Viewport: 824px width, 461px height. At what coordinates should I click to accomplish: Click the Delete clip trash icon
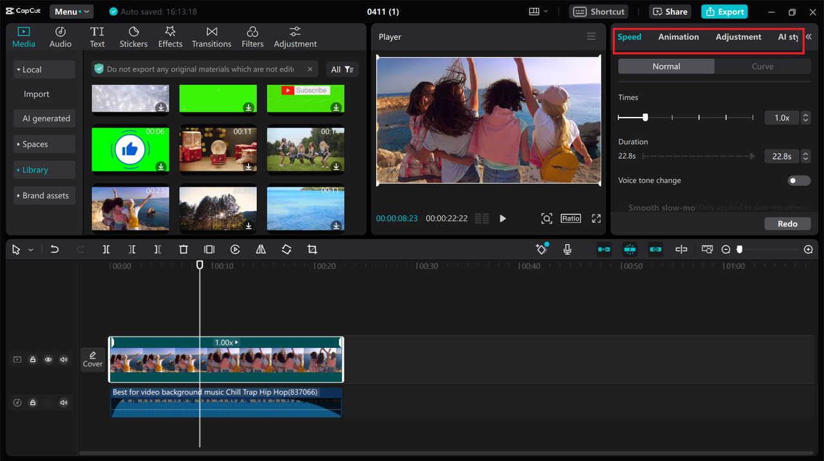[183, 249]
